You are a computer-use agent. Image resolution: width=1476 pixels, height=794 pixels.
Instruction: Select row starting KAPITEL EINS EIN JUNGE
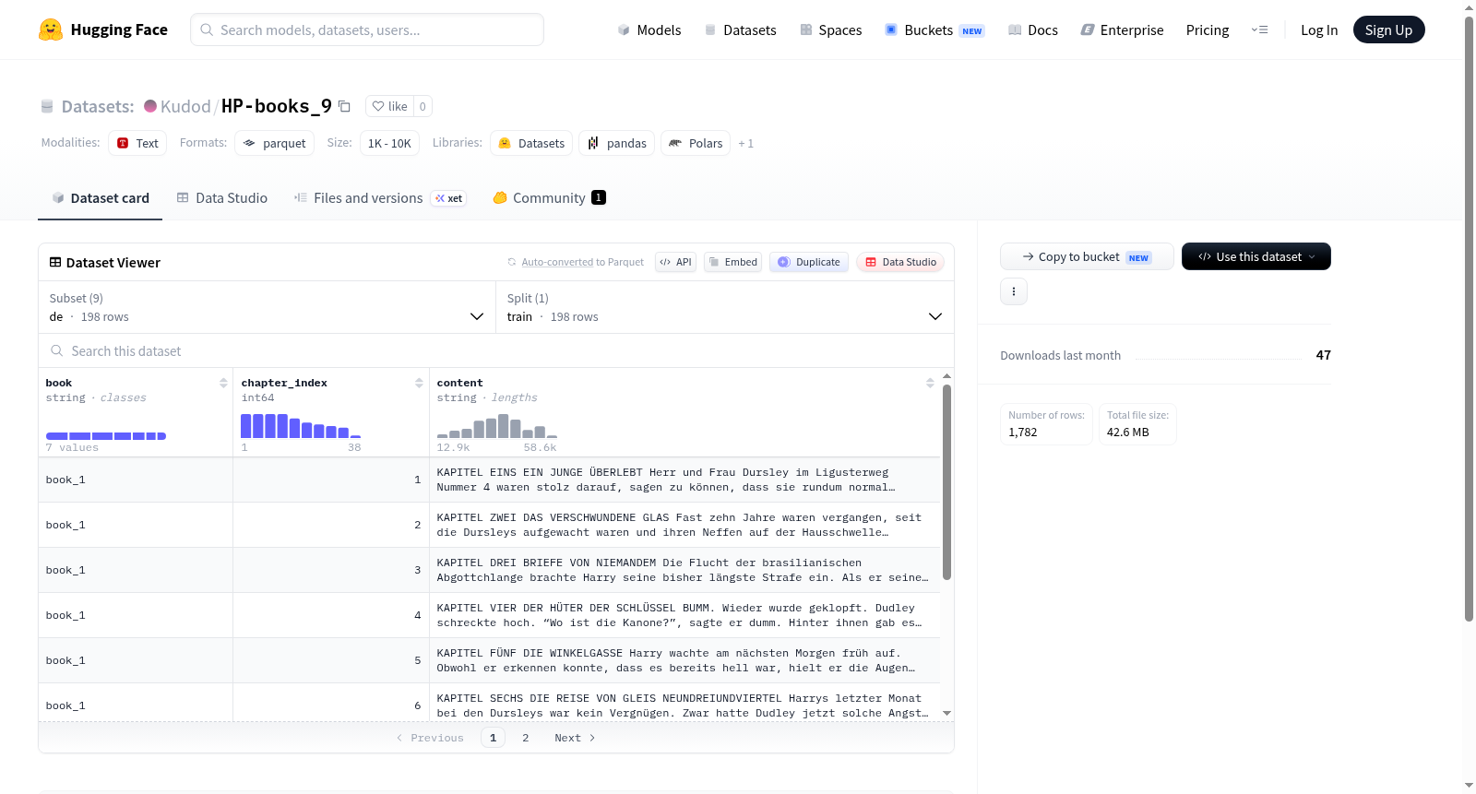490,480
